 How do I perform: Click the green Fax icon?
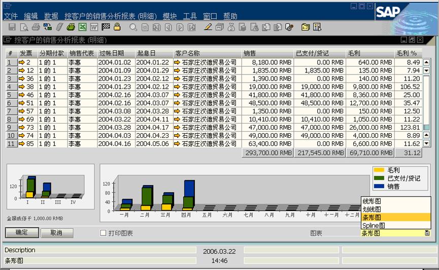(x=71, y=27)
